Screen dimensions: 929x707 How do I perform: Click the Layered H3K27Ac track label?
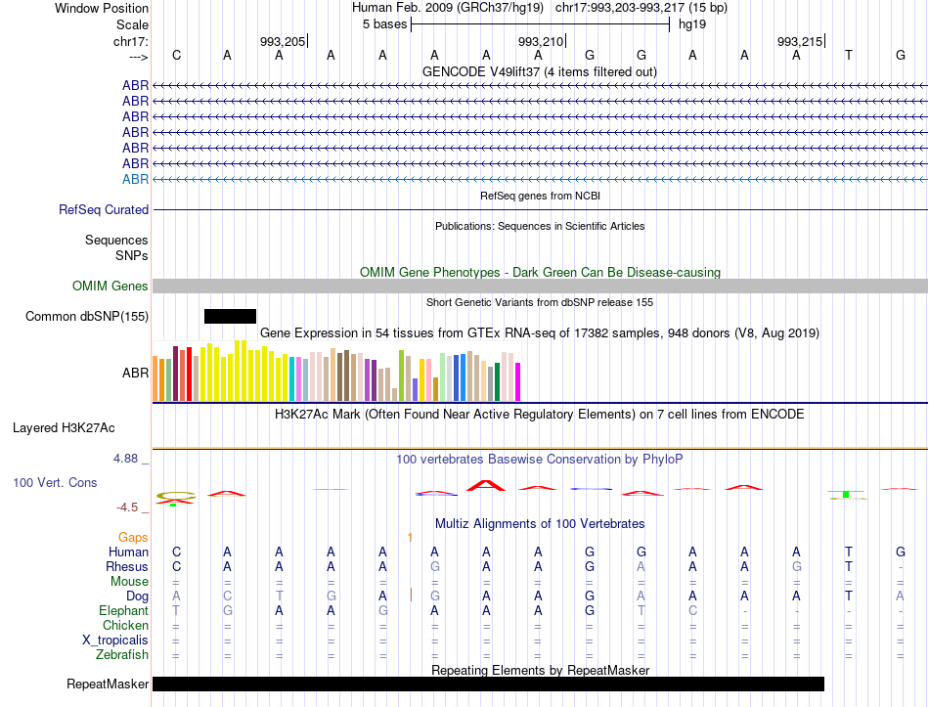coord(64,428)
